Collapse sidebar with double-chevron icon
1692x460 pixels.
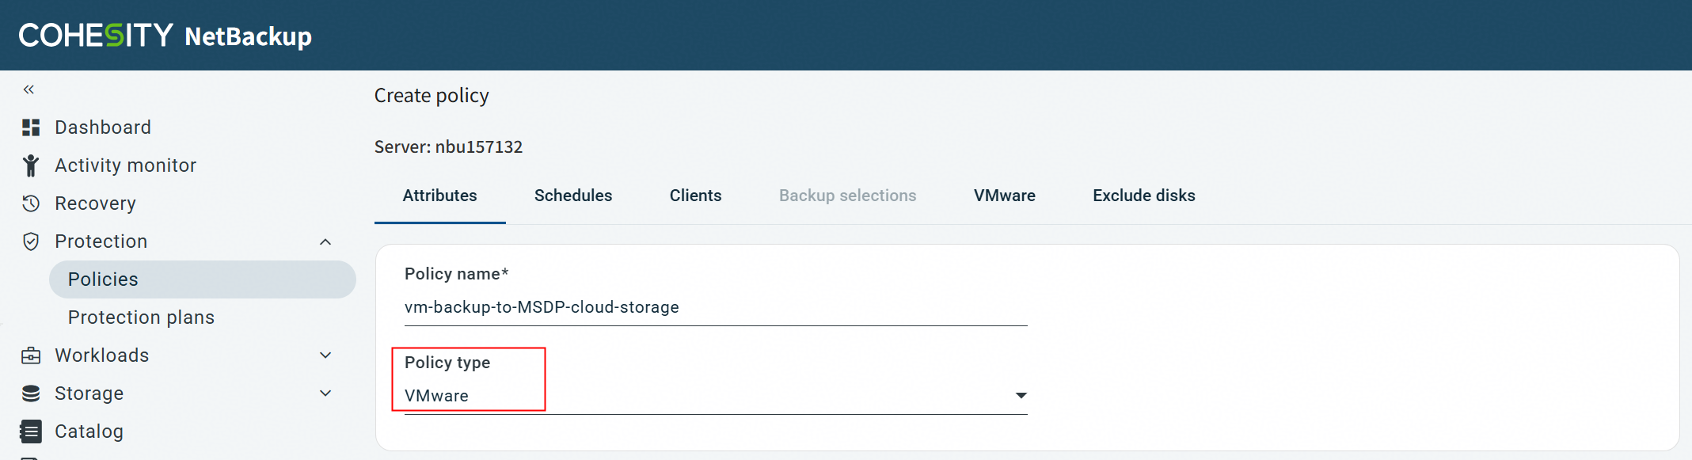29,89
